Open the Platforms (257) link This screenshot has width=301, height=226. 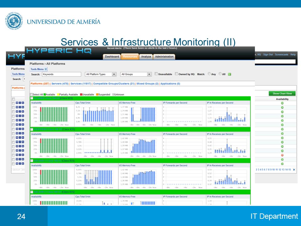pyautogui.click(x=40, y=83)
